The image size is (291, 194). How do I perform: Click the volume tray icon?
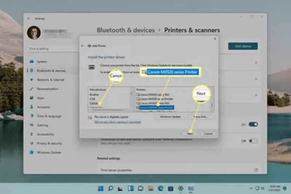pos(263,188)
